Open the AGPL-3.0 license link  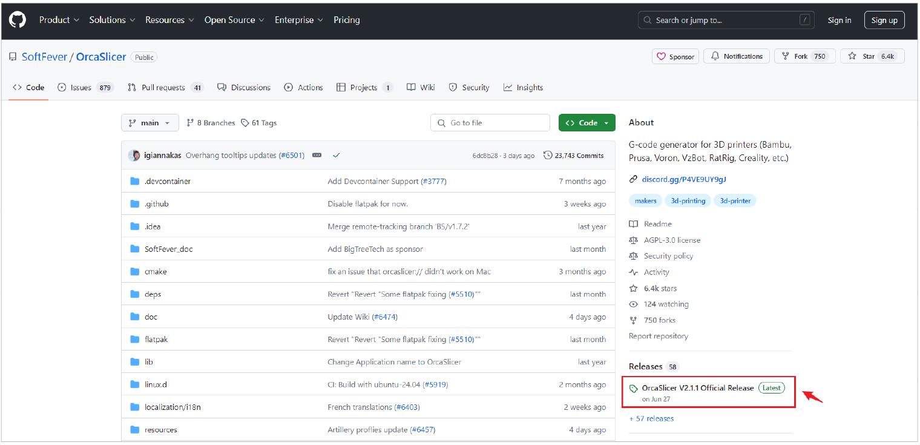coord(672,240)
